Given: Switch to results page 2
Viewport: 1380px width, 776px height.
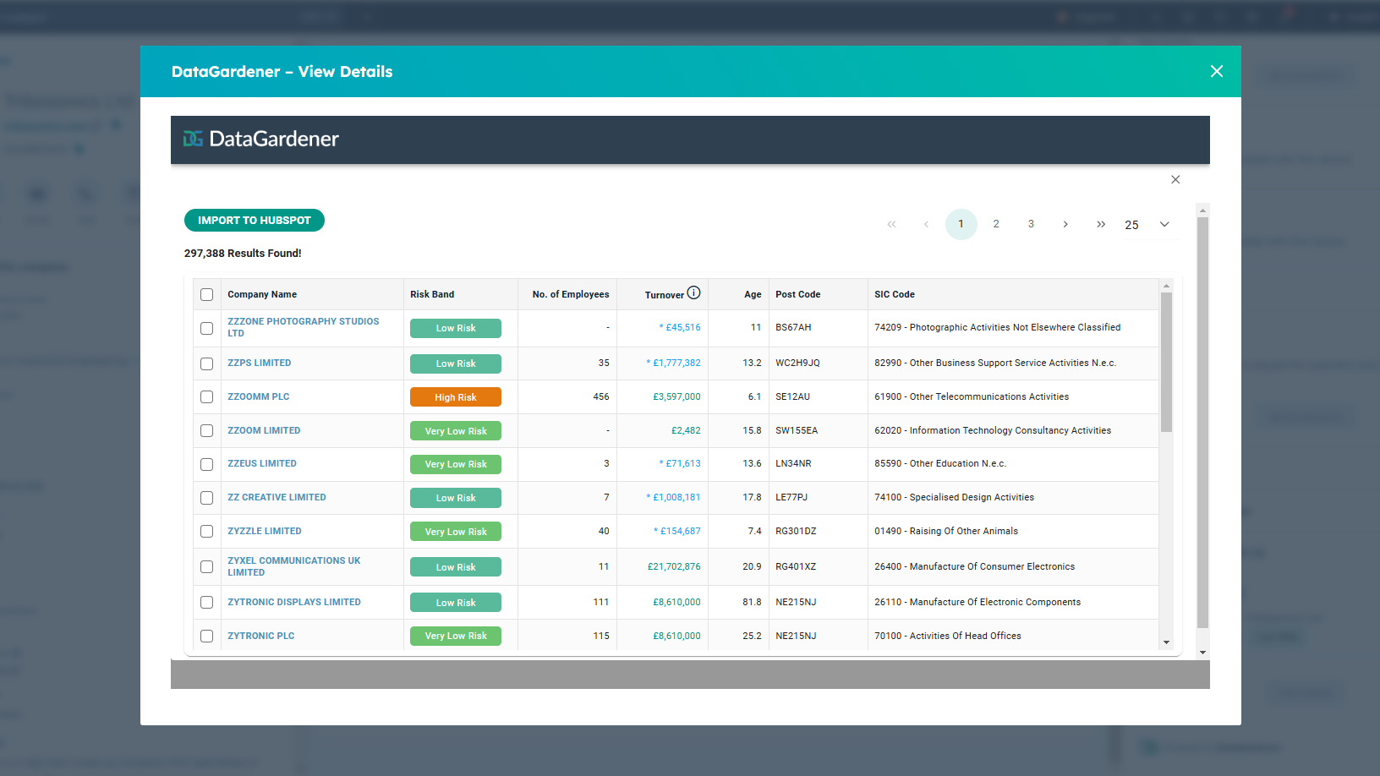Looking at the screenshot, I should (x=996, y=224).
